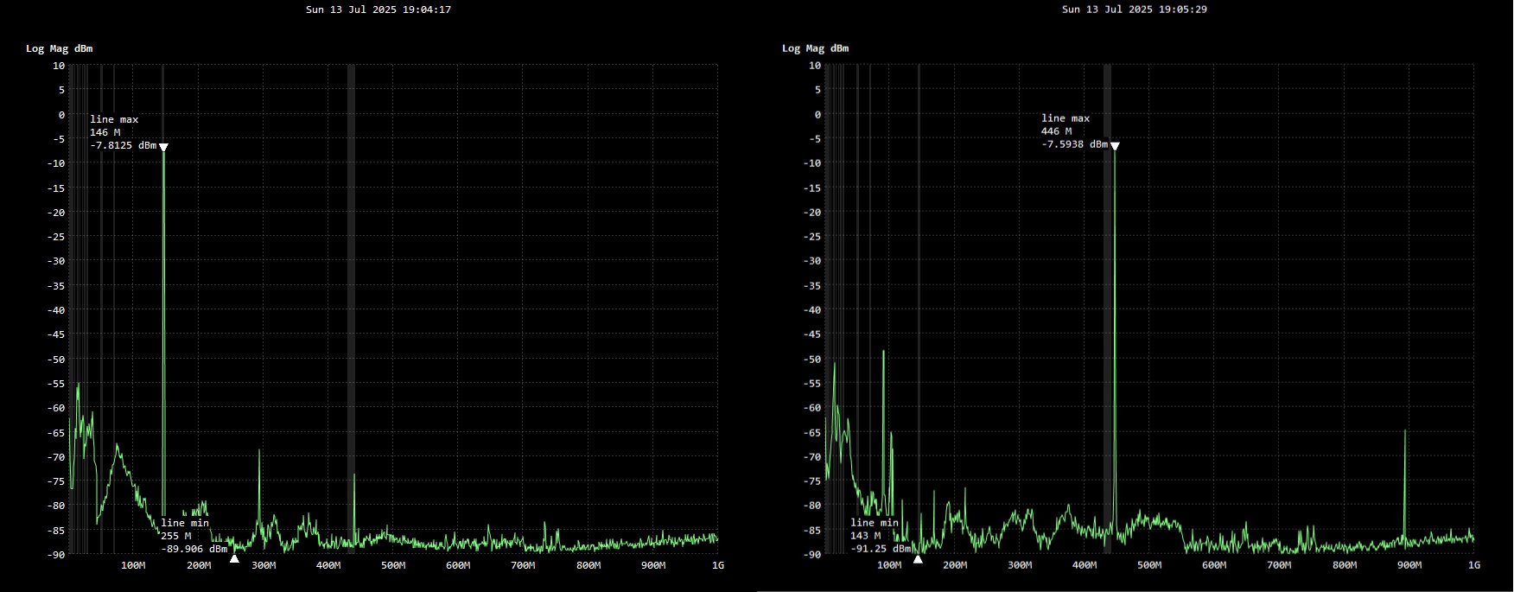Image resolution: width=1514 pixels, height=592 pixels.
Task: Click the left plot's Log Mag dBm label
Action: 59,48
